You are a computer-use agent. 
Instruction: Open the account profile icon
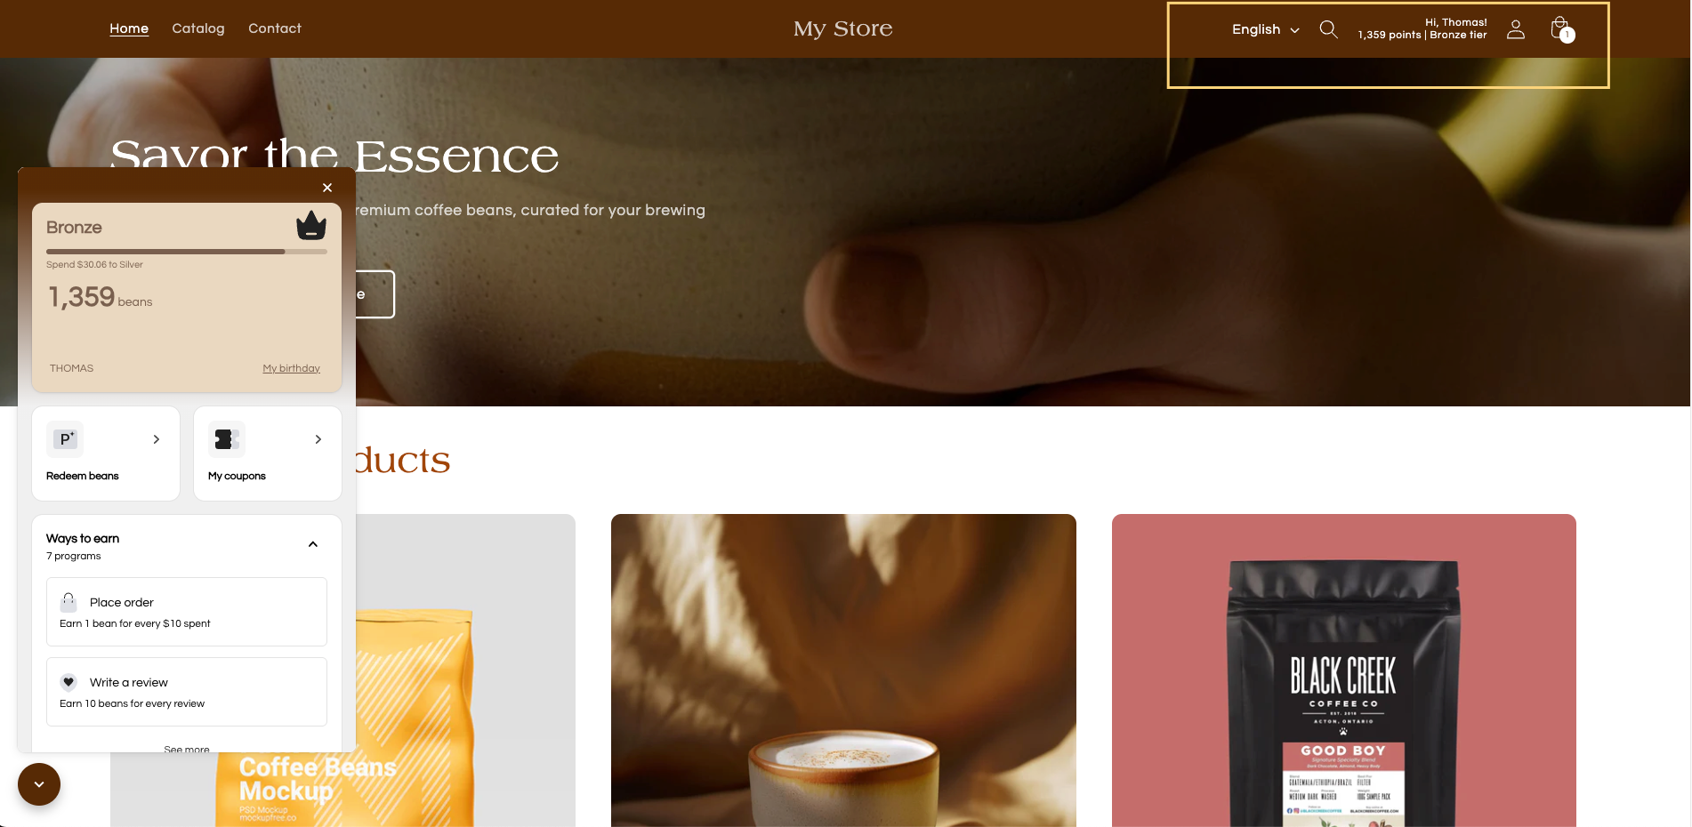click(x=1516, y=29)
